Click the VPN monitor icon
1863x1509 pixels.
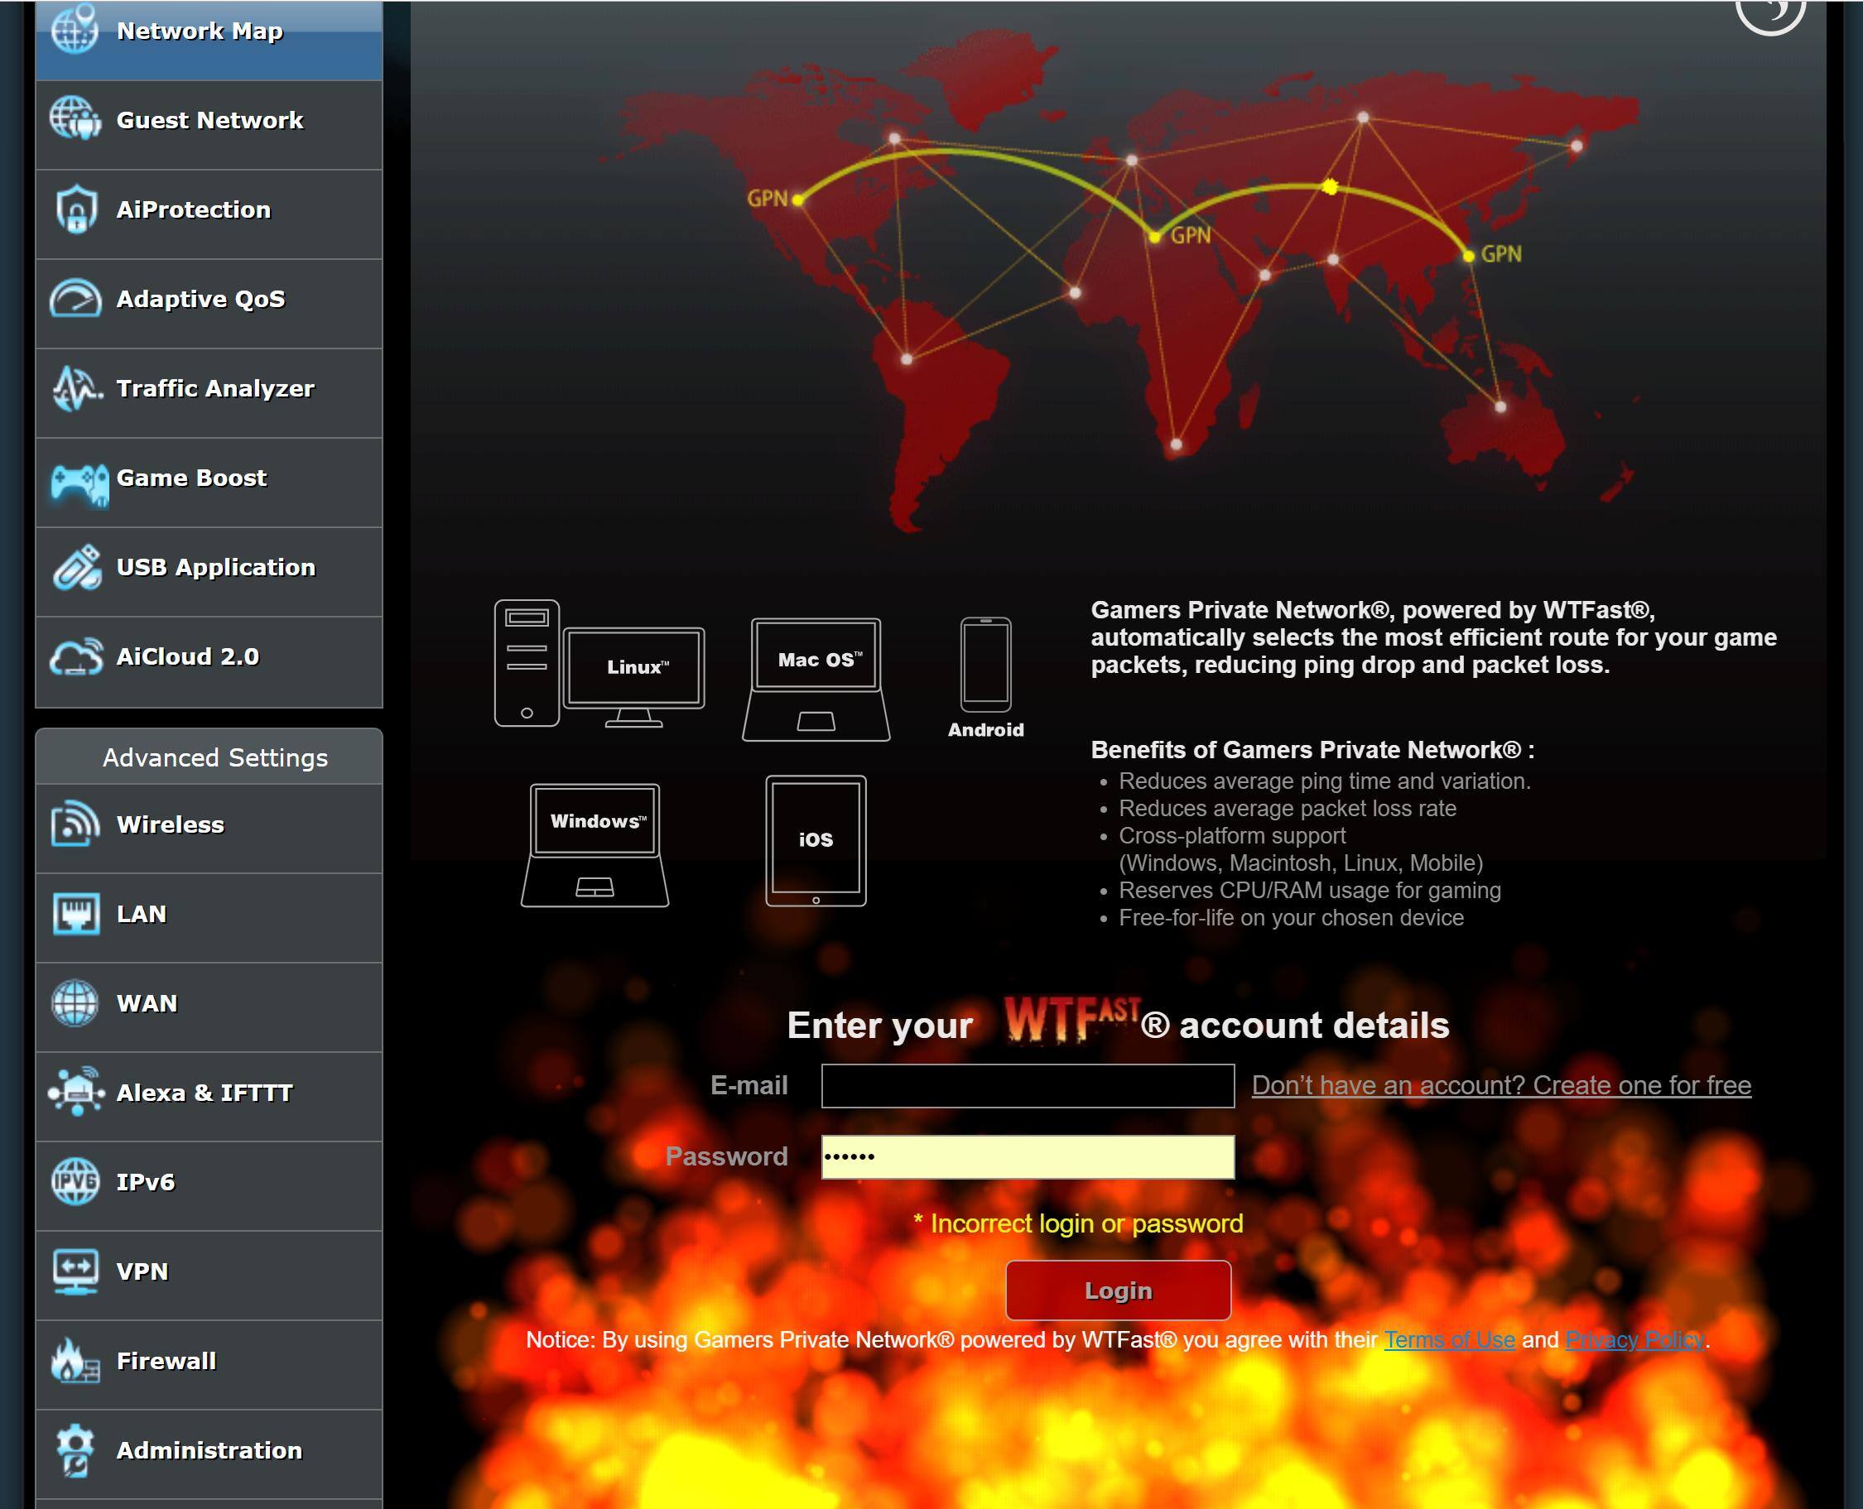click(x=75, y=1271)
